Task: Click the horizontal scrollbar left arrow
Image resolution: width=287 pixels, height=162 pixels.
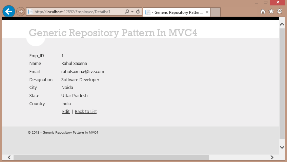Action: 9,157
